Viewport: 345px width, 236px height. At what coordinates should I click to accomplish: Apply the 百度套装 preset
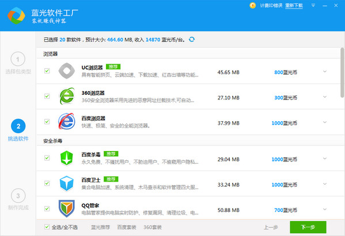(127, 227)
